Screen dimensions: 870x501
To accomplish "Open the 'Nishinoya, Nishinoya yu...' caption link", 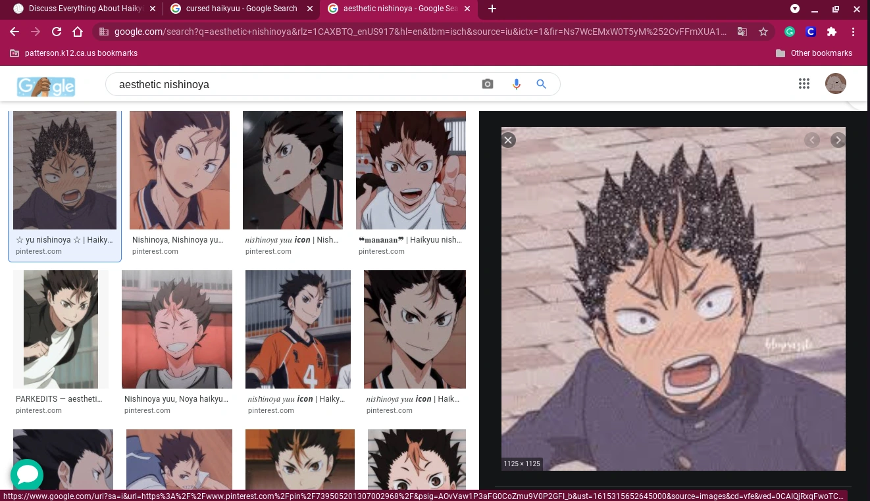I will point(178,240).
